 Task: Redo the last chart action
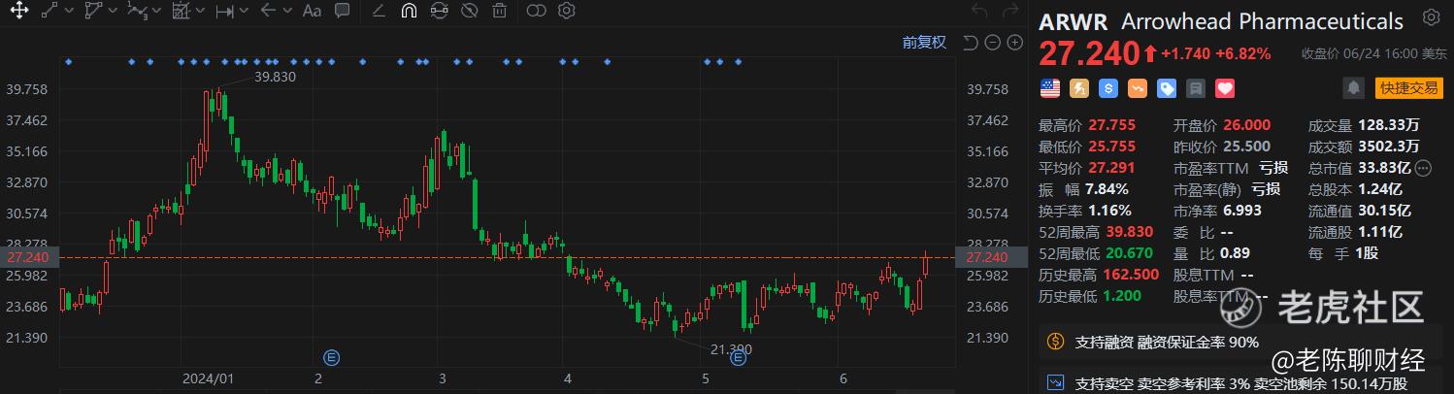point(1010,12)
